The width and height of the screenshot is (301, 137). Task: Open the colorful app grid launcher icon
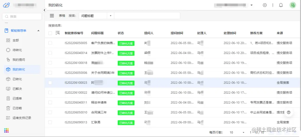(6, 130)
